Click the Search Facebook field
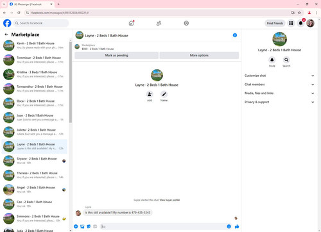 pyautogui.click(x=41, y=23)
